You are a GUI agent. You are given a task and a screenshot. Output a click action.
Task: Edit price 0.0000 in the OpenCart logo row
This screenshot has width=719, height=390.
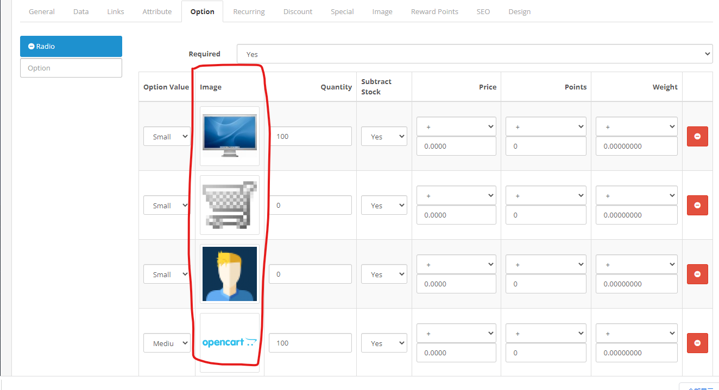click(x=456, y=353)
